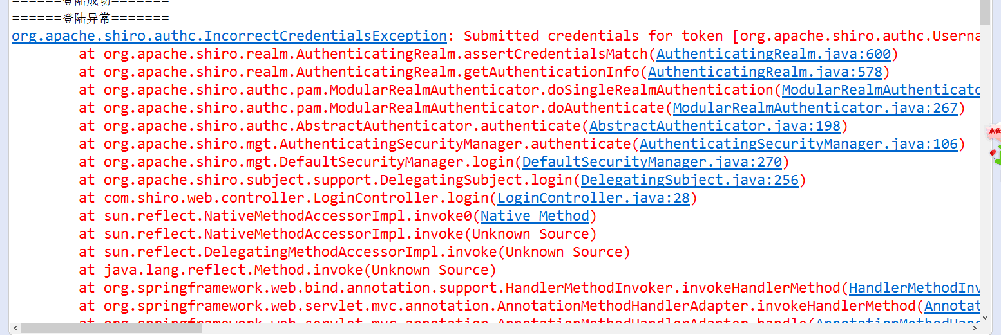Click the green circular widget icon at right edge
Screen dimensions: 1001x335
996,155
